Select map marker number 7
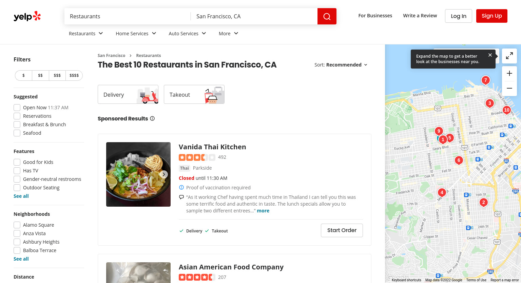521x283 pixels. [486, 80]
